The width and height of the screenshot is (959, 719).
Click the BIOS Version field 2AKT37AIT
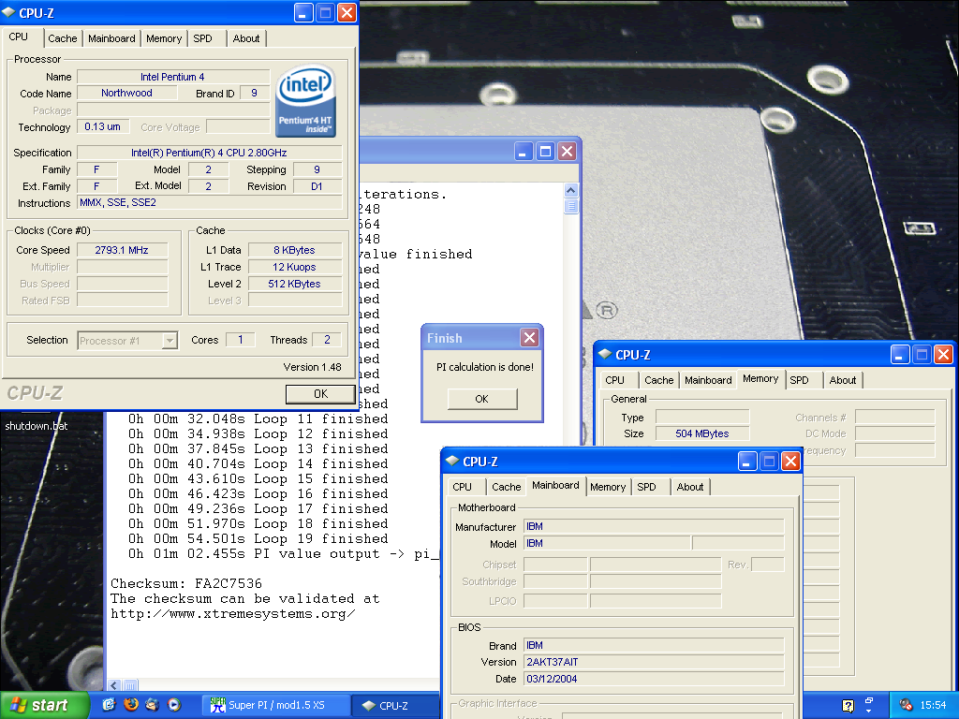click(x=654, y=662)
